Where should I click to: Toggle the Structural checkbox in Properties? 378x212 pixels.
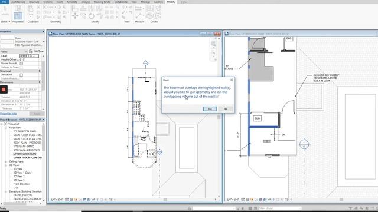pyautogui.click(x=21, y=75)
